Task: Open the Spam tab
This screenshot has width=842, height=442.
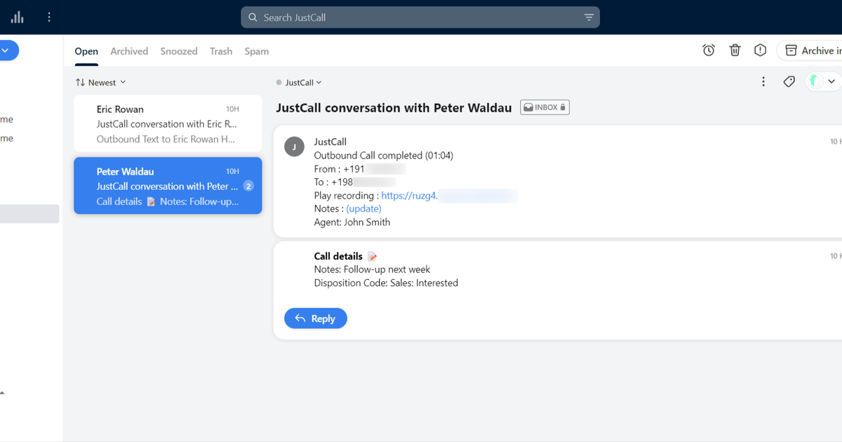Action: (256, 51)
